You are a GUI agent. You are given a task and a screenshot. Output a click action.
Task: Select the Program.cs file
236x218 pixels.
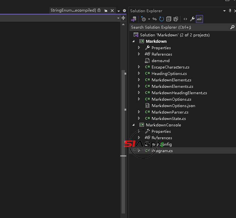tap(162, 151)
